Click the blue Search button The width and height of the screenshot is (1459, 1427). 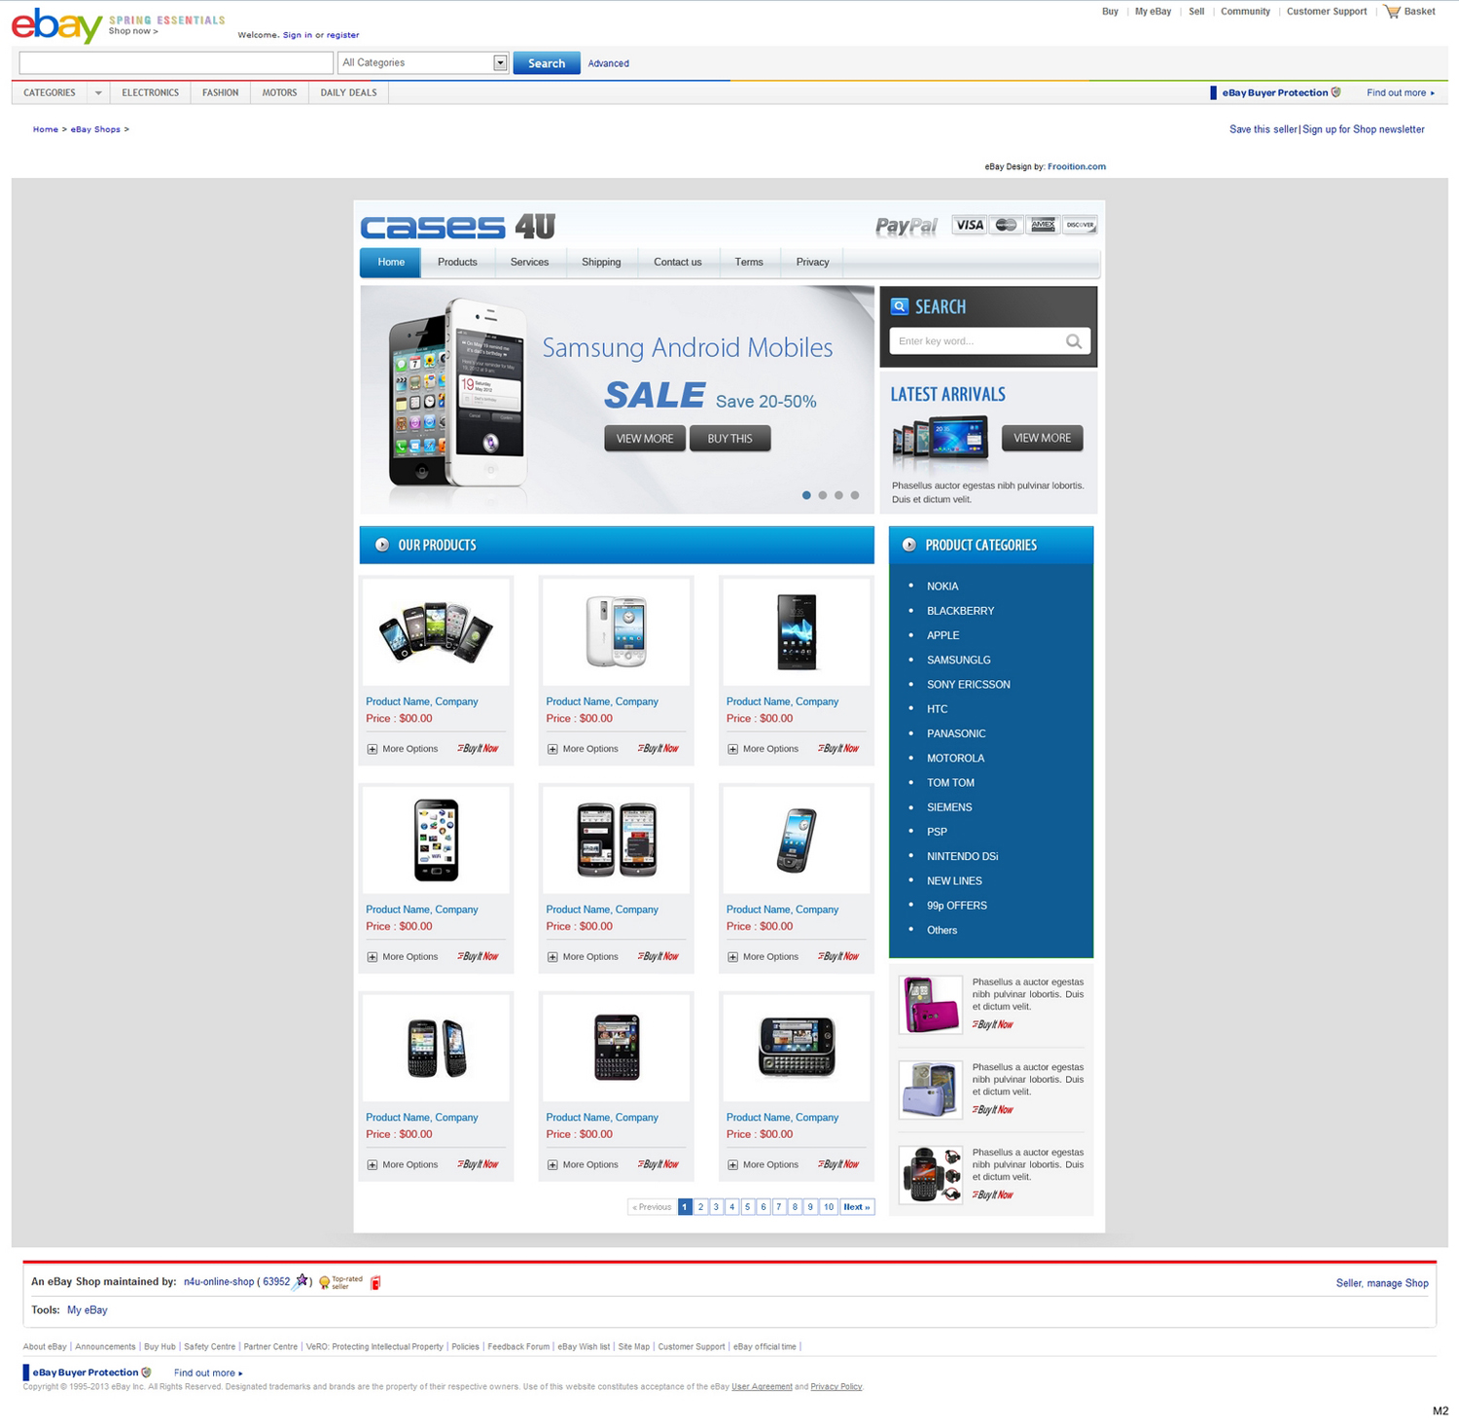point(547,63)
